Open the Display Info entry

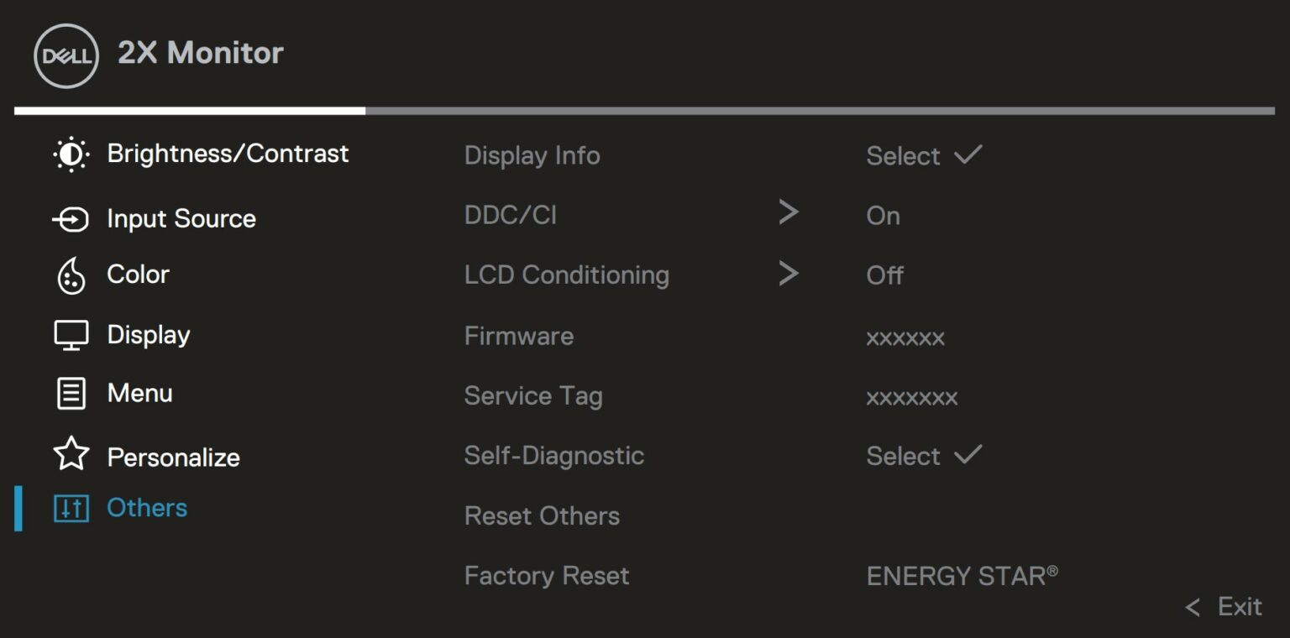[x=532, y=155]
